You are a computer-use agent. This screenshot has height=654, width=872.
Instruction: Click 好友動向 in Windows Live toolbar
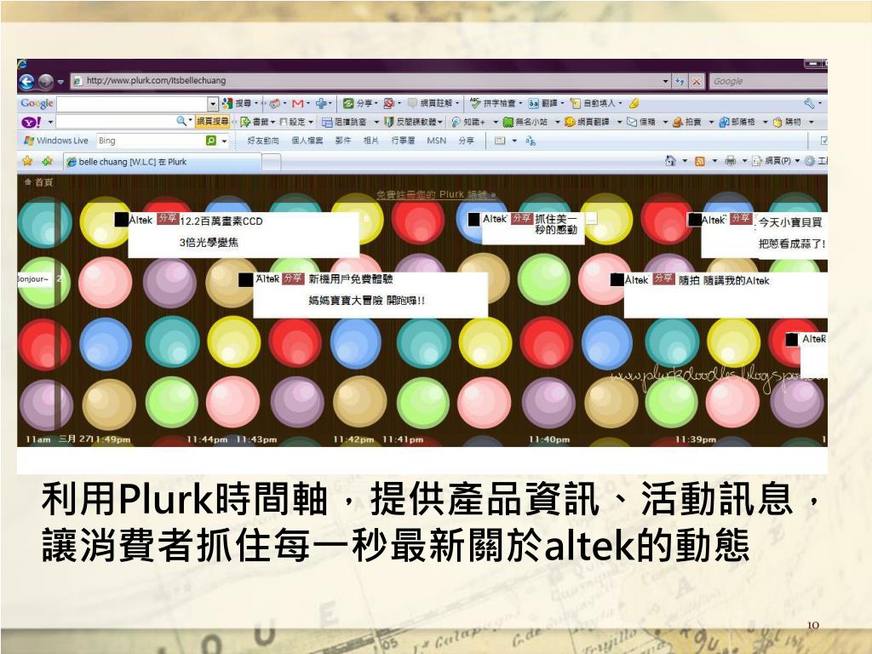263,141
